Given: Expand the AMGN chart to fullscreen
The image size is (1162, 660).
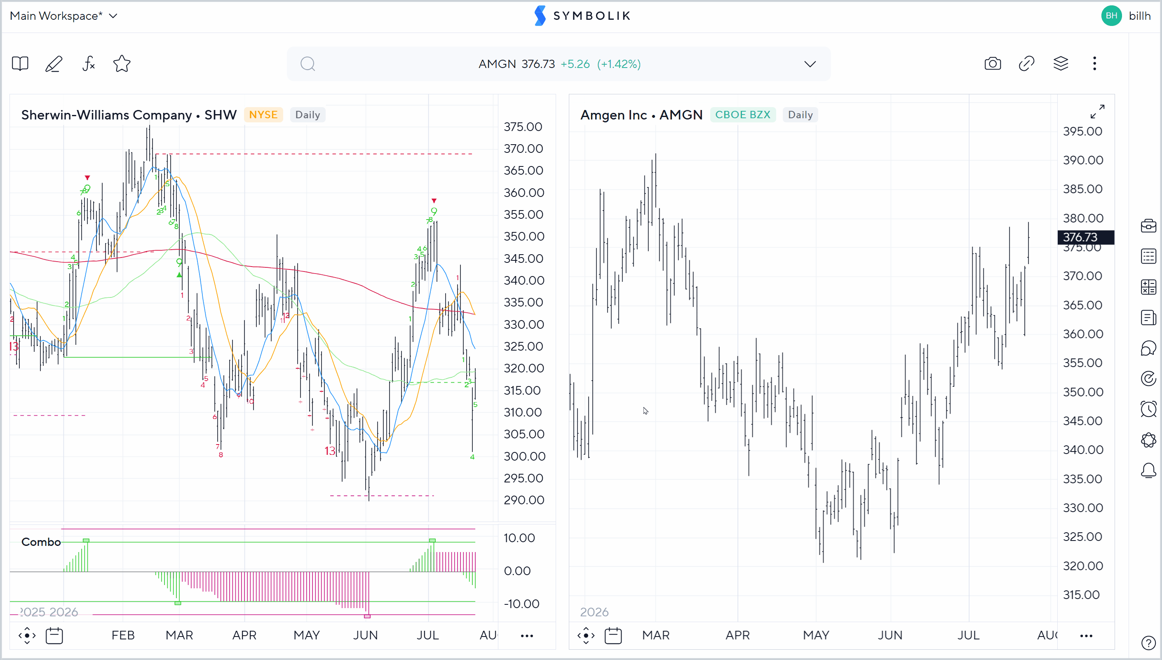Looking at the screenshot, I should [x=1098, y=112].
